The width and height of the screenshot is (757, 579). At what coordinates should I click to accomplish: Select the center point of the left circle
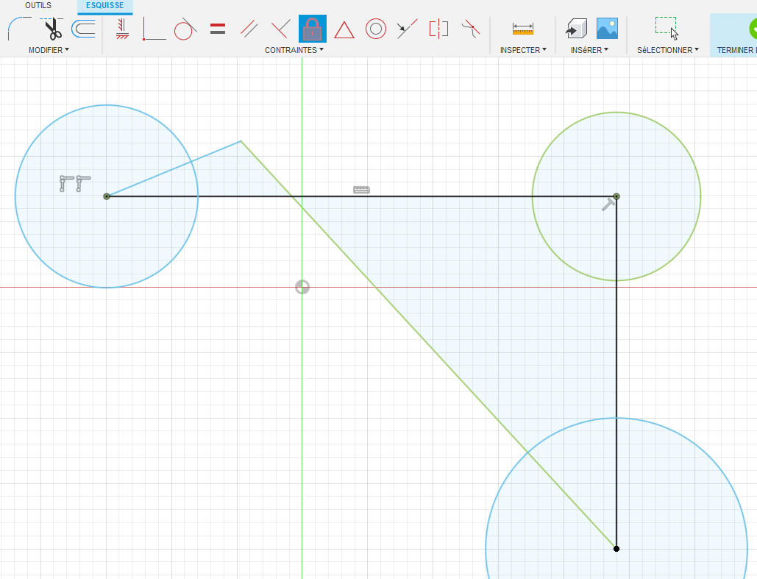pos(107,196)
